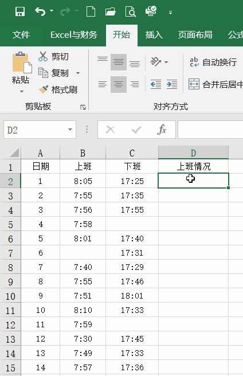Viewport: 243px width, 376px height.
Task: Click the Undo arrow icon
Action: tap(40, 11)
